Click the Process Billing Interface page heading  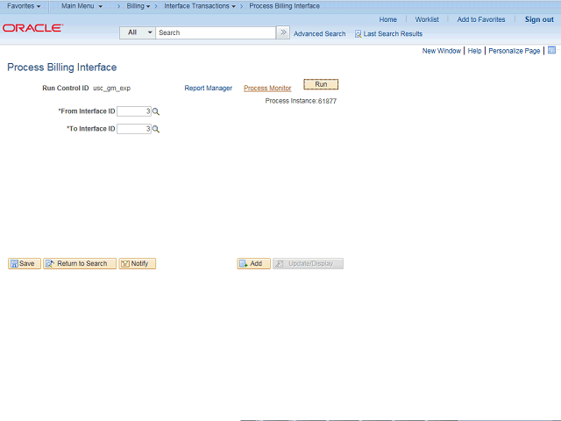(x=62, y=68)
